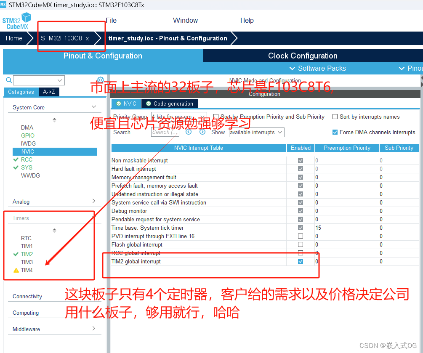Switch to Categories tab
This screenshot has width=423, height=353.
point(21,92)
